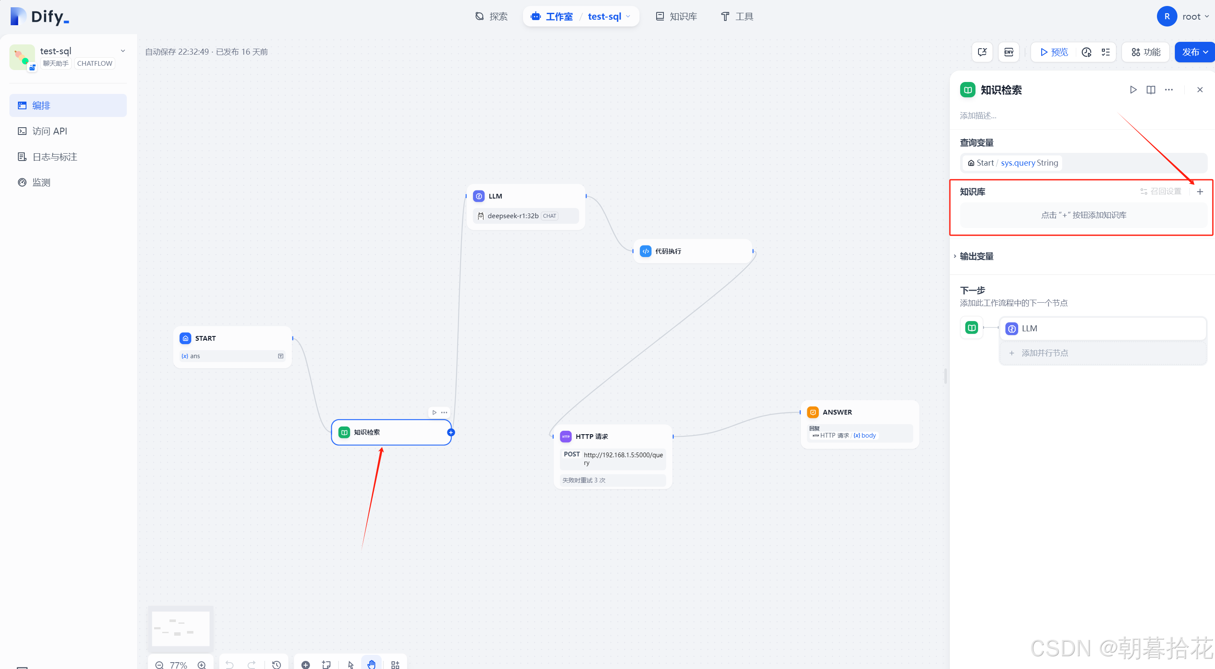Click the 添加描述 description field
1215x669 pixels.
pyautogui.click(x=978, y=116)
